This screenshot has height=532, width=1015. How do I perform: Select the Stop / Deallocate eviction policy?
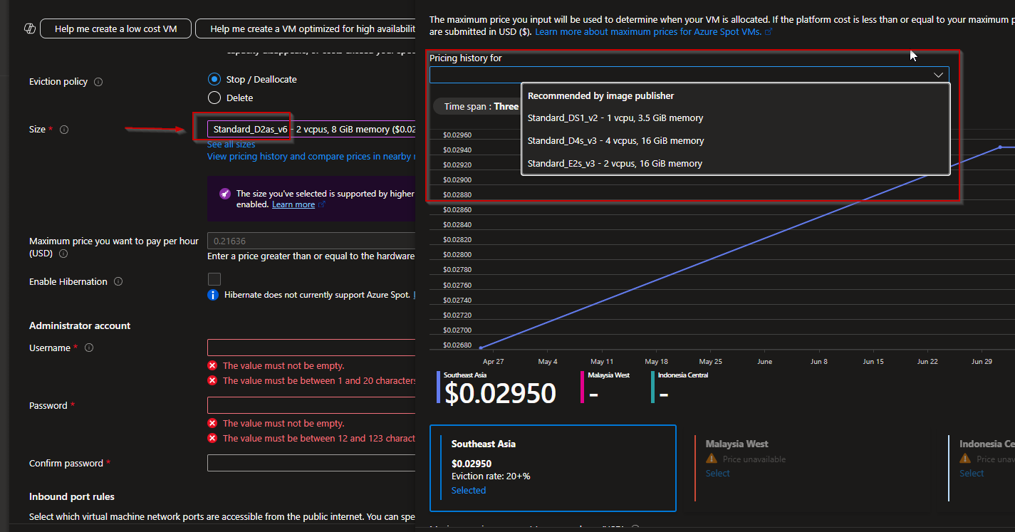click(x=214, y=79)
